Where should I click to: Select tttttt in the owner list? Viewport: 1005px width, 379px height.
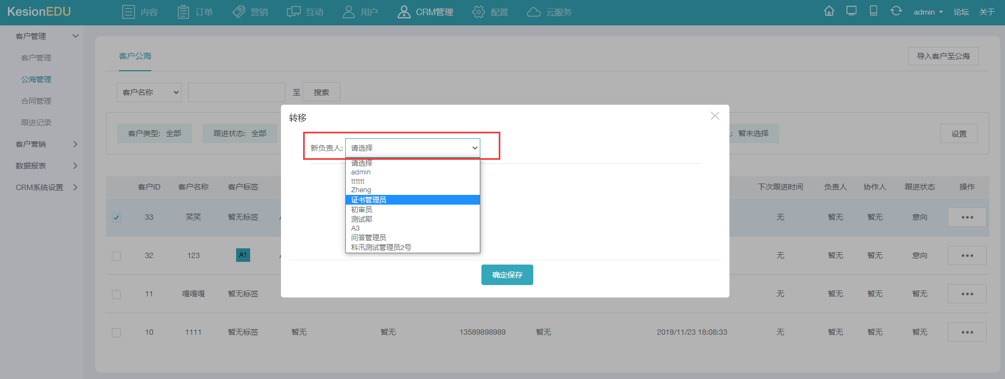coord(413,181)
